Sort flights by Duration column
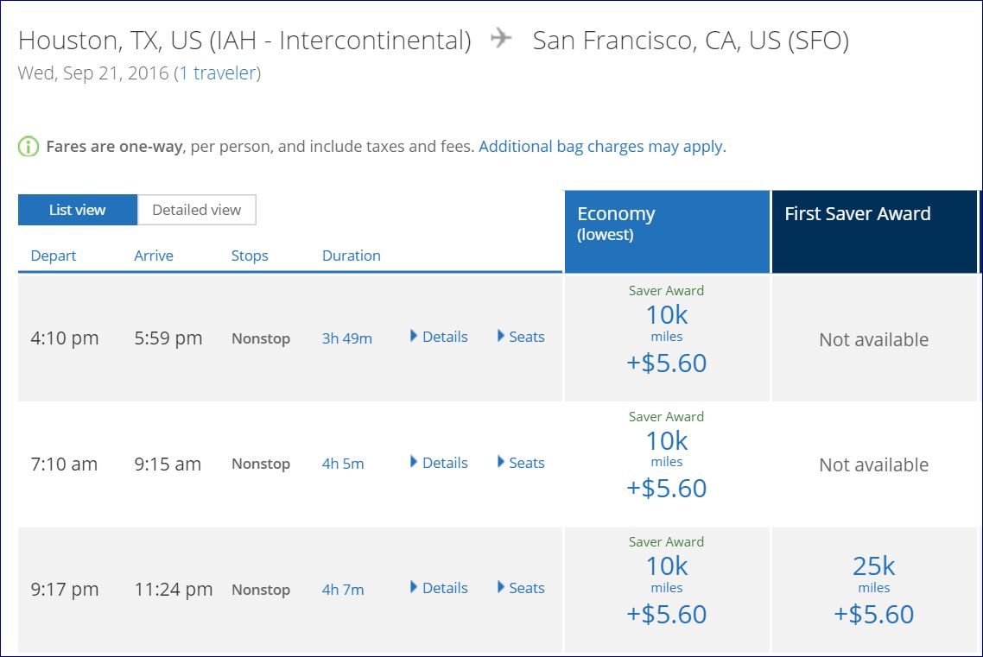The height and width of the screenshot is (657, 983). [x=351, y=256]
